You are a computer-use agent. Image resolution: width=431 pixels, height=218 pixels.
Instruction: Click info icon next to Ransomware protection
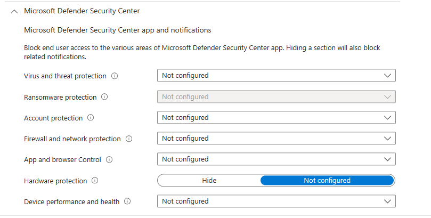click(x=104, y=97)
